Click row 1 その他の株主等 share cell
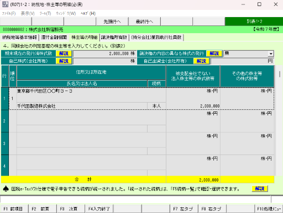This screenshot has width=283, height=213. 247,99
